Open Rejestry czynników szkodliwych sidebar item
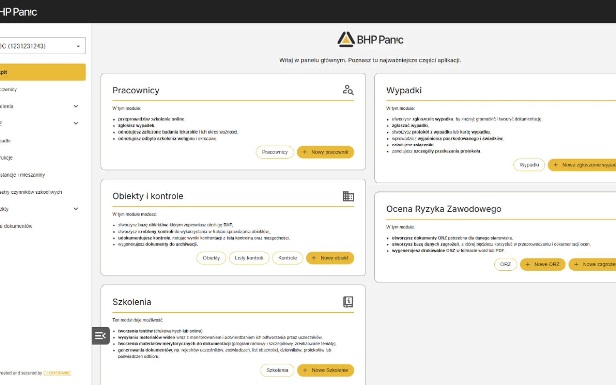This screenshot has height=385, width=616. pos(42,192)
